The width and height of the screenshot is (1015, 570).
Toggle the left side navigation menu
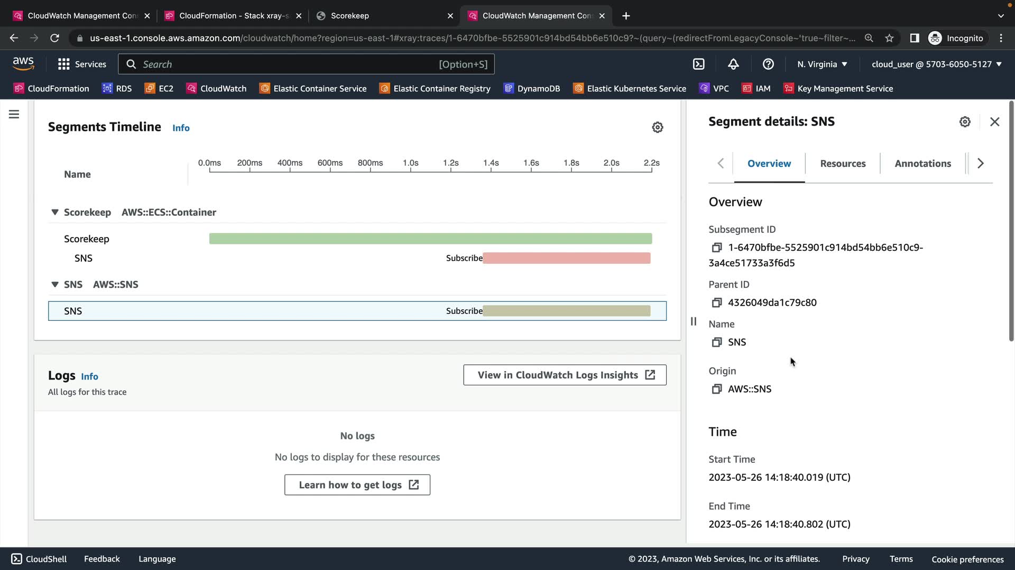click(x=14, y=115)
